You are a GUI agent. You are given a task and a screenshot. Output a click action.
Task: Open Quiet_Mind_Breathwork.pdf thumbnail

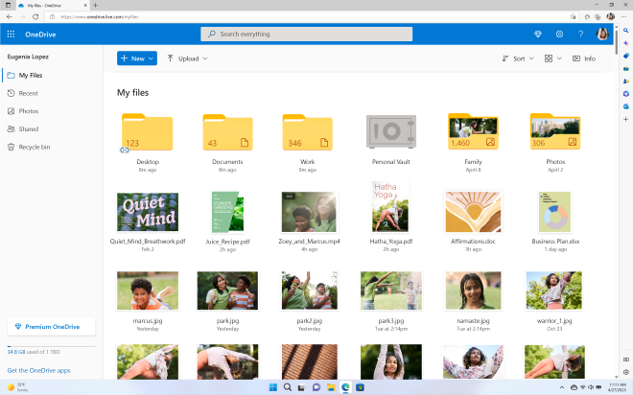(148, 212)
